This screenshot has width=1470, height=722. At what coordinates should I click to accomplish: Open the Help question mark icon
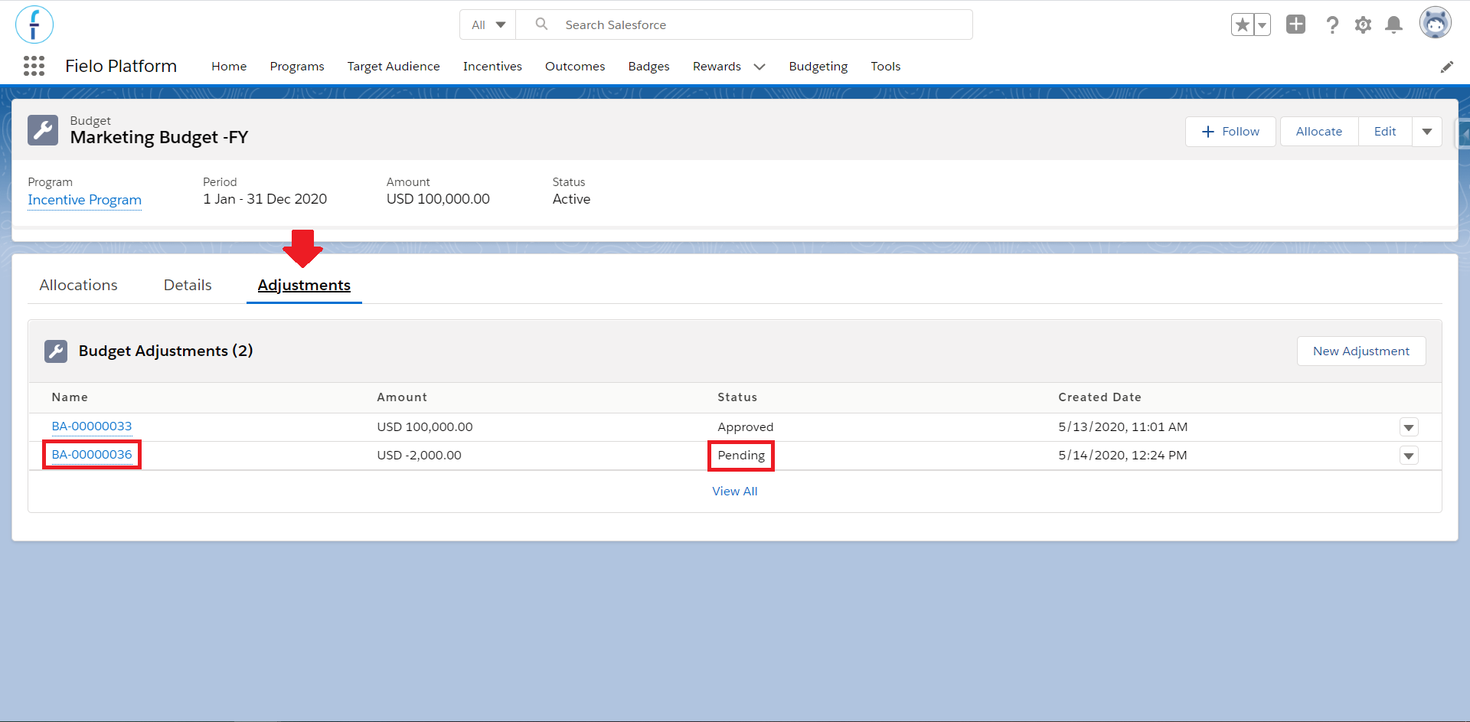pyautogui.click(x=1332, y=25)
